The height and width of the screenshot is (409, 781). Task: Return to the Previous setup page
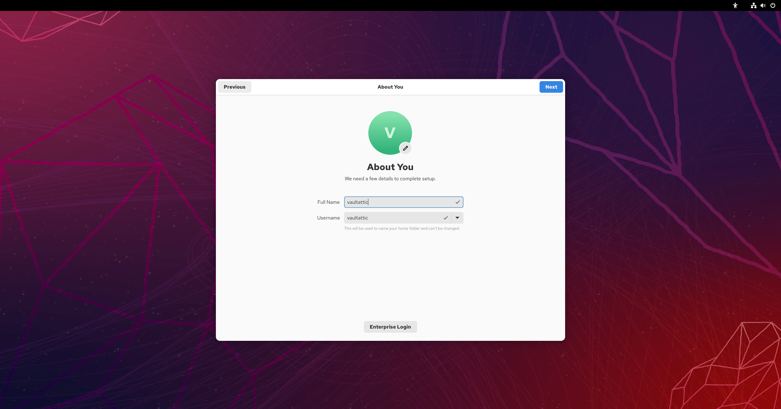(235, 87)
